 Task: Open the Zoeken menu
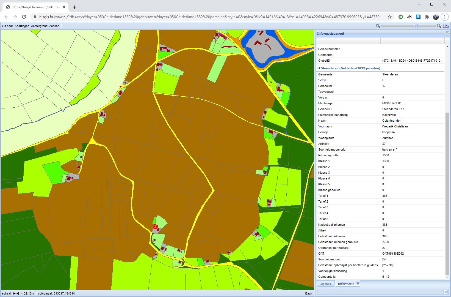(x=54, y=26)
